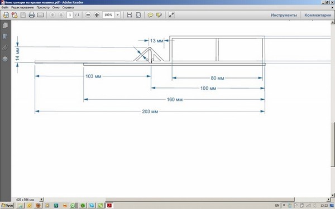Image resolution: width=335 pixels, height=209 pixels.
Task: Zoom out with the minus button
Action: coord(88,15)
